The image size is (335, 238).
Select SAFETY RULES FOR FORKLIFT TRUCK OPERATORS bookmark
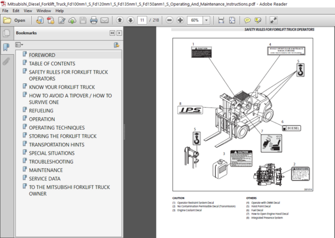(68, 75)
